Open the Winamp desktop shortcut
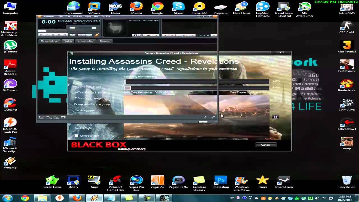The height and width of the screenshot is (202, 359). tap(10, 163)
